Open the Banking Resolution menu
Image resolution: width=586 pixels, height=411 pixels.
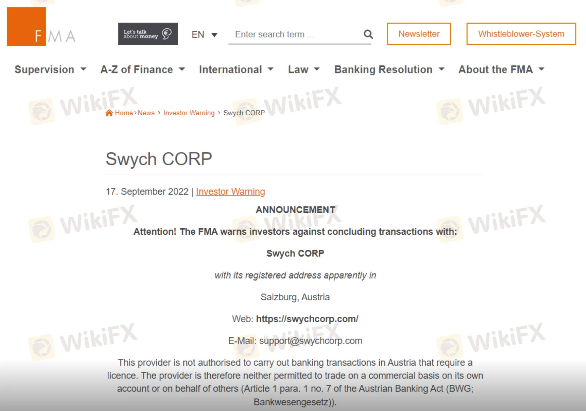(383, 69)
